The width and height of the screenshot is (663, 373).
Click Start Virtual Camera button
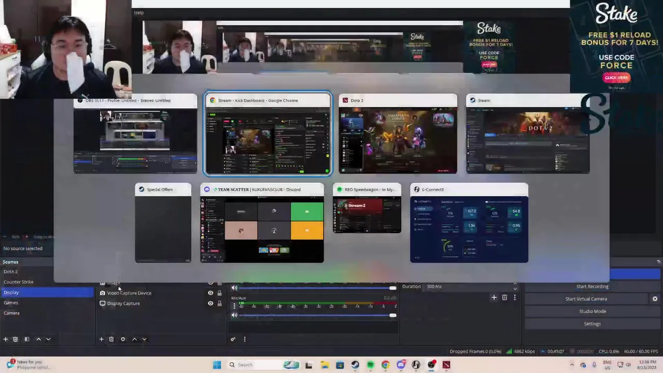point(586,299)
